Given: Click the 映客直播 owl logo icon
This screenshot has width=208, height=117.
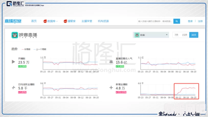Looking at the screenshot, I should [x=15, y=35].
